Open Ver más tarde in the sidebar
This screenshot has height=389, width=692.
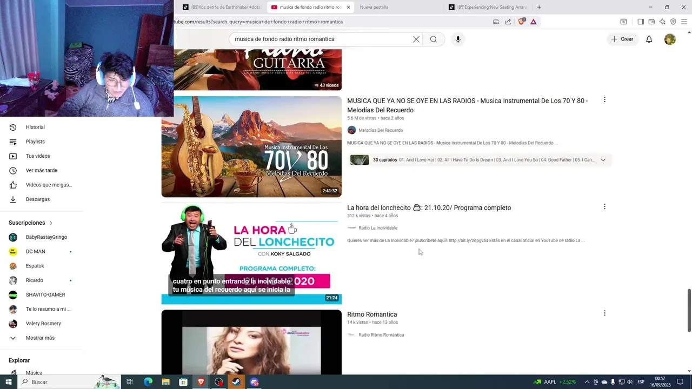(x=42, y=170)
